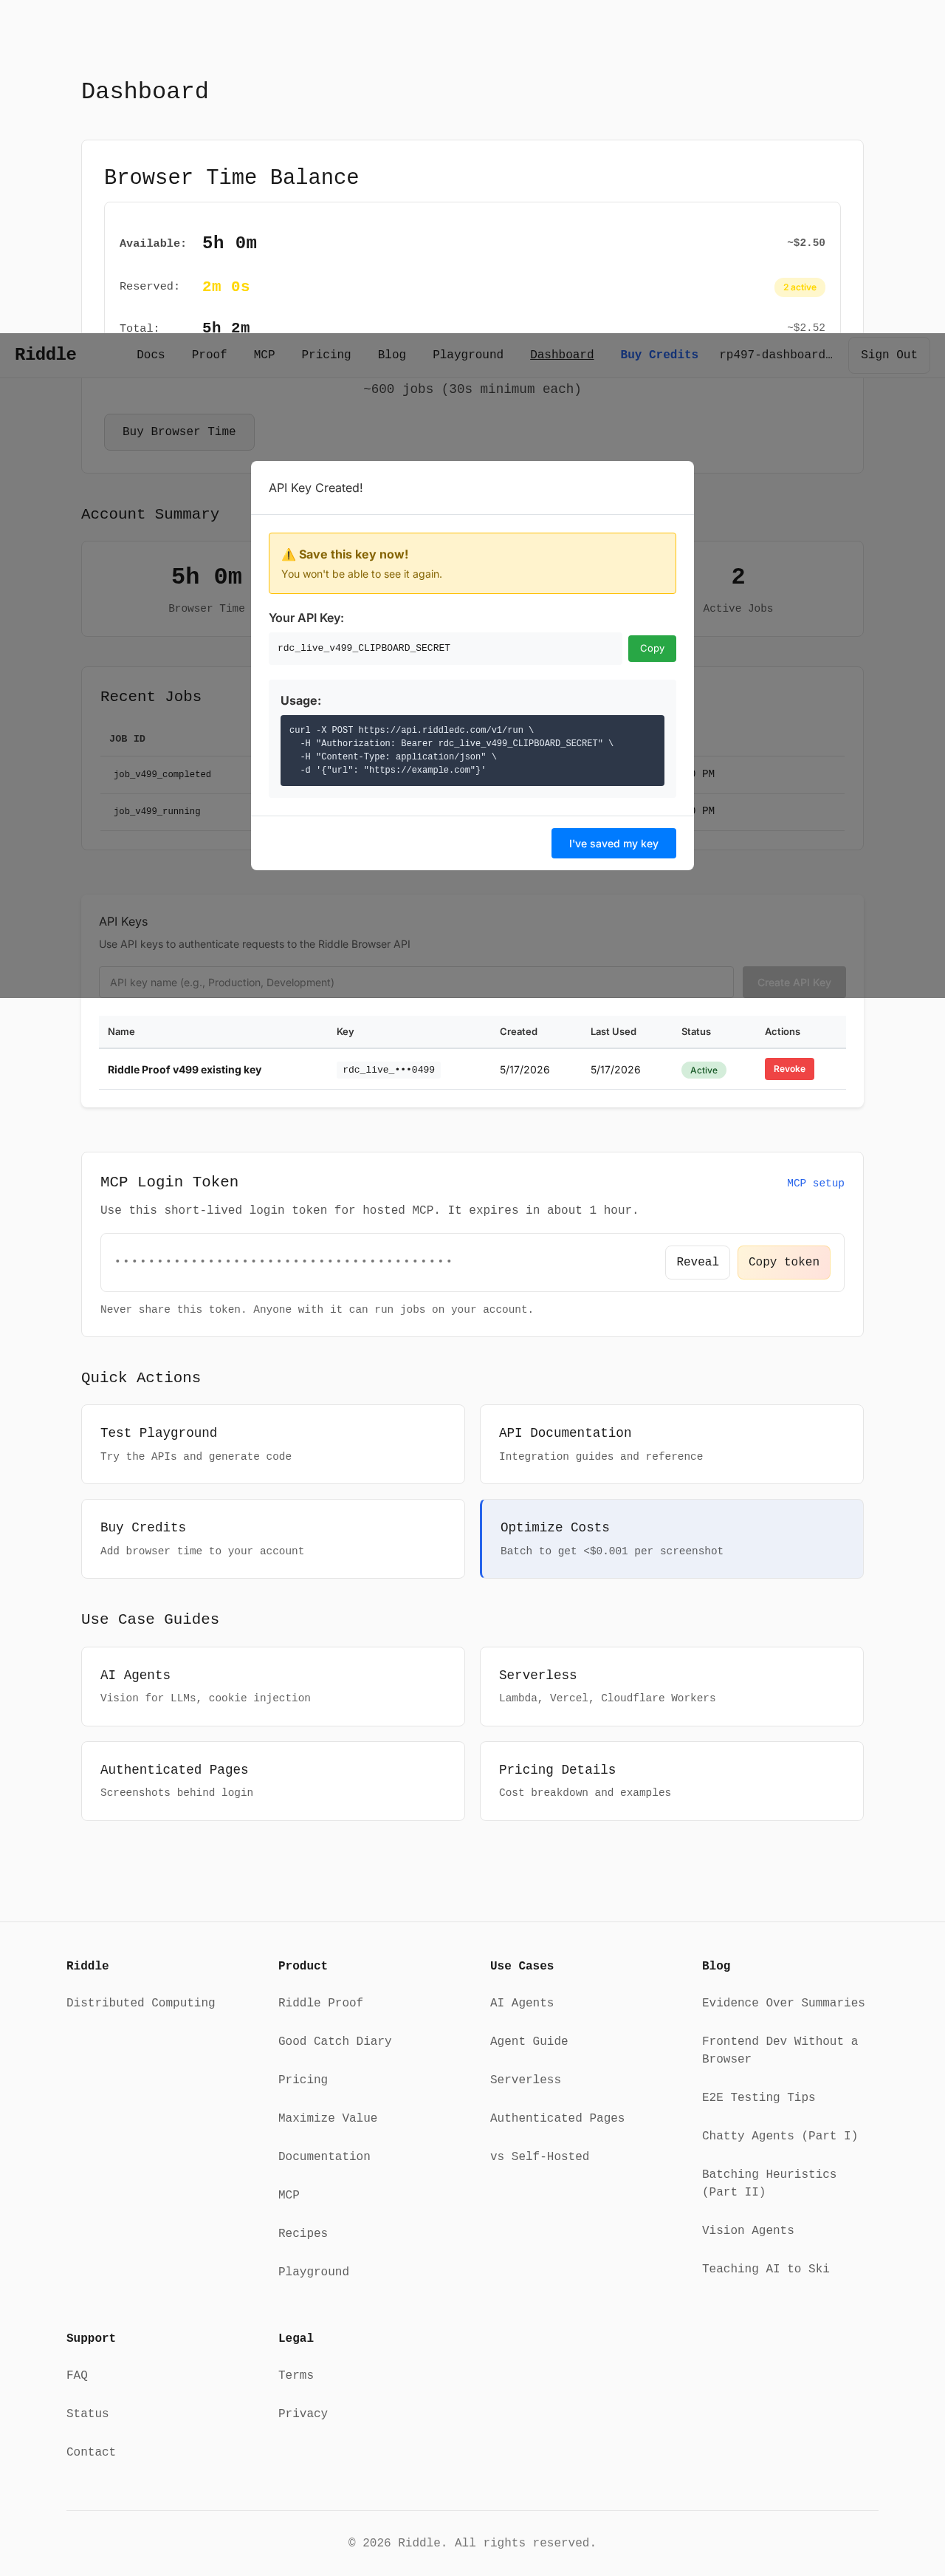
Task: Reveal the MCP login token
Action: 697,1262
